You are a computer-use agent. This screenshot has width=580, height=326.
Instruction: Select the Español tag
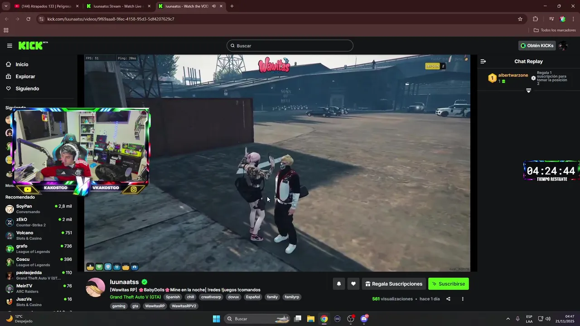(253, 297)
